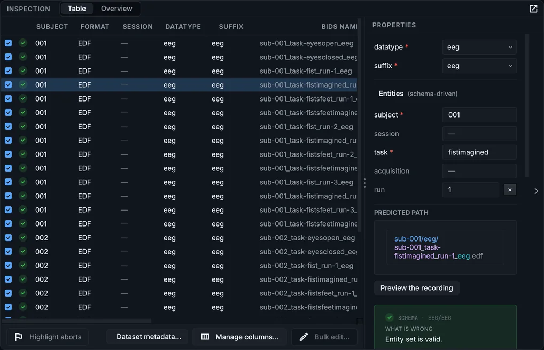Click the valid status icon for sub-001_task-eyesclosed_eeg
544x350 pixels.
point(23,57)
